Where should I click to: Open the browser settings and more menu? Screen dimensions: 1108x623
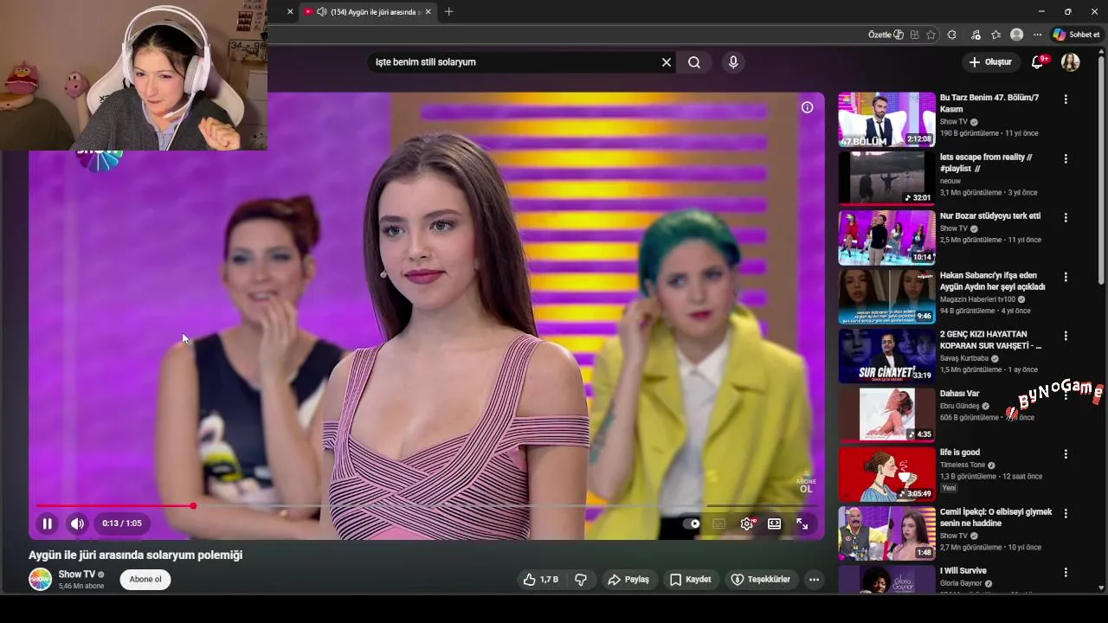point(1038,35)
